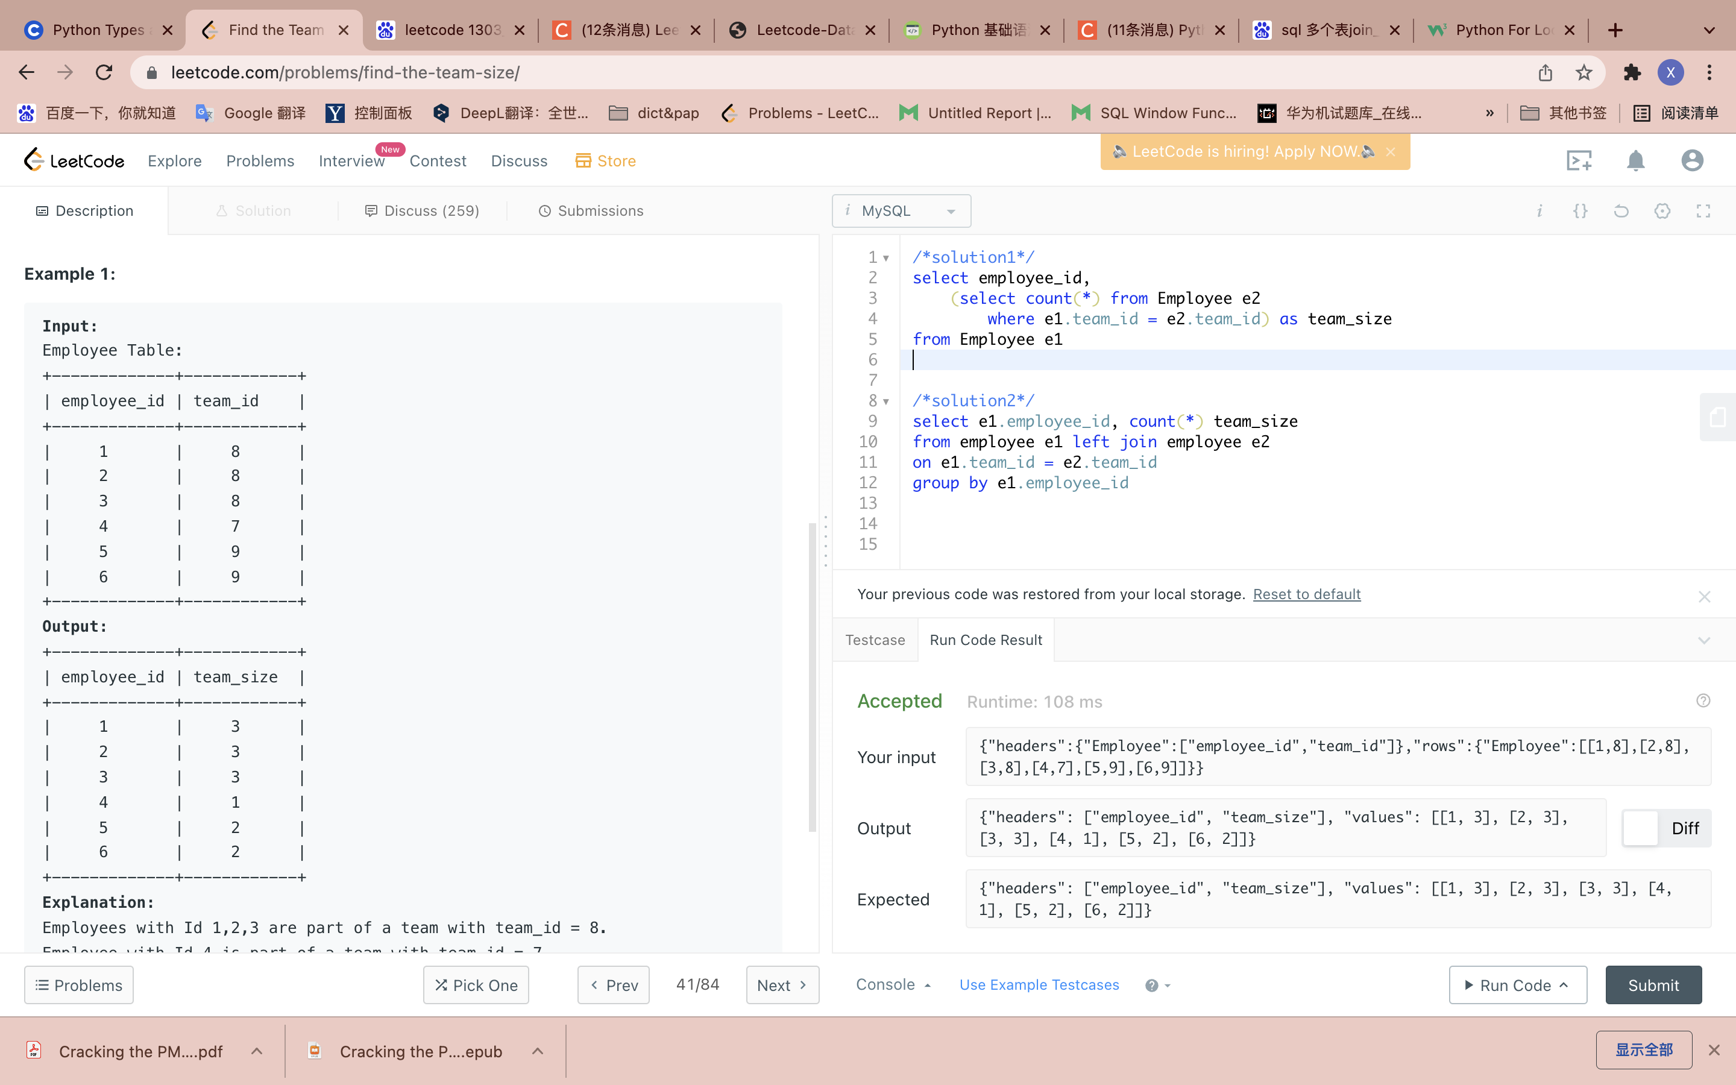The width and height of the screenshot is (1736, 1085).
Task: Switch to the Testcase tab
Action: [x=875, y=640]
